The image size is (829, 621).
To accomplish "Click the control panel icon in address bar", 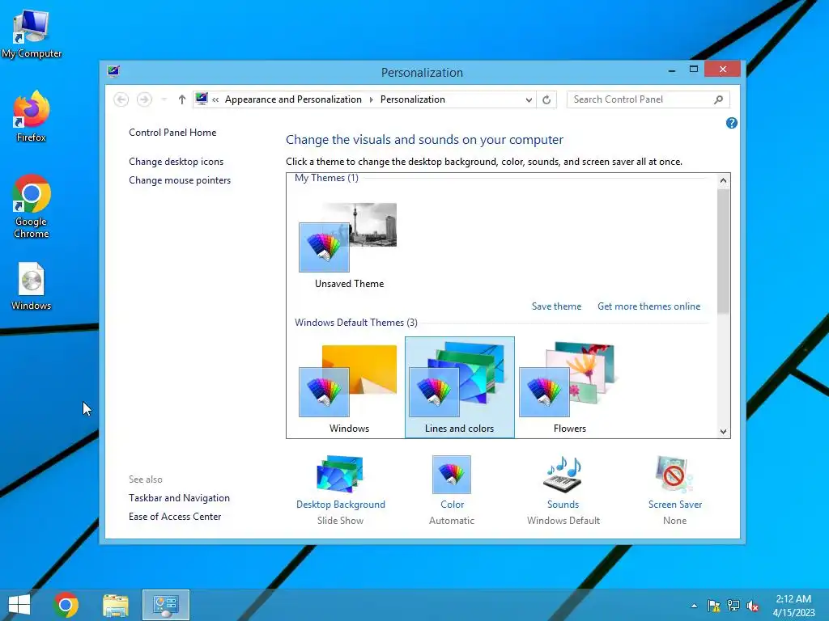I will [202, 99].
